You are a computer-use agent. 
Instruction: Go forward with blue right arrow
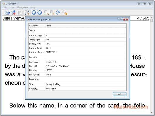[39, 13]
